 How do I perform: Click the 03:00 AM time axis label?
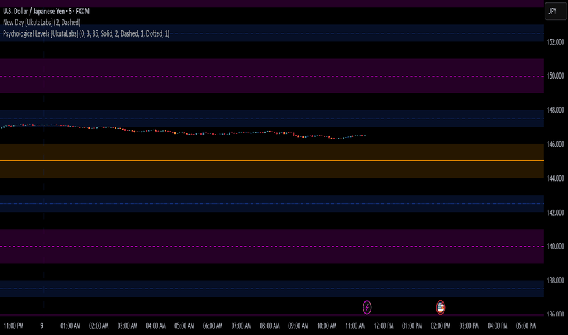tap(127, 326)
